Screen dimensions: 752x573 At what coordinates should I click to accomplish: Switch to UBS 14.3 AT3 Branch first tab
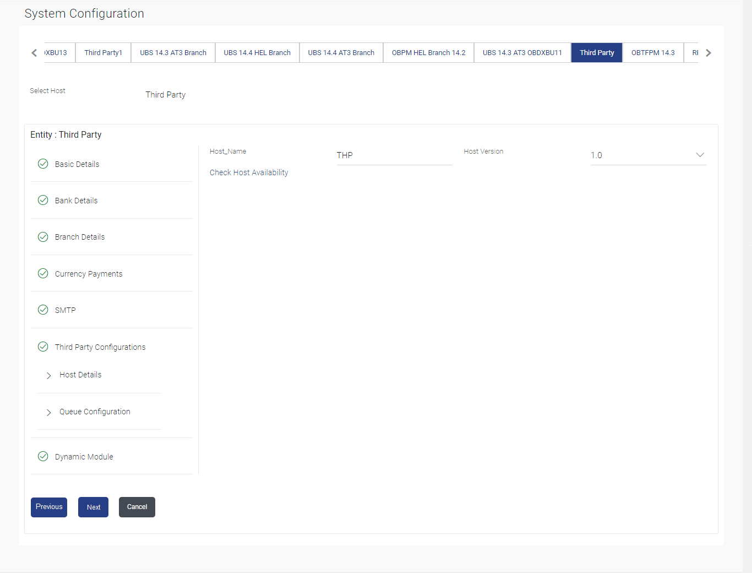pos(173,53)
